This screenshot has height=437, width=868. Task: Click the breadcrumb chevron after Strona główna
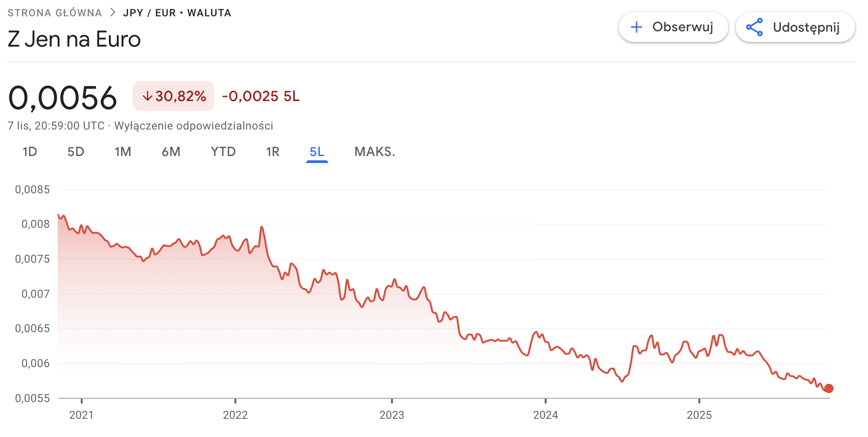(x=112, y=13)
